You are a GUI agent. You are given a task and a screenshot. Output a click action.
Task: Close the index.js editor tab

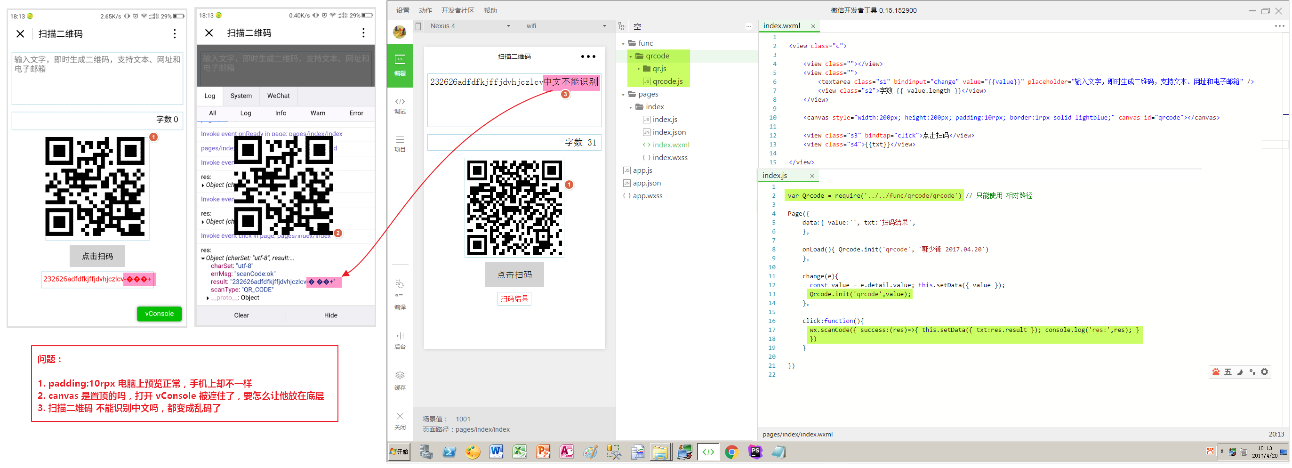pyautogui.click(x=812, y=176)
